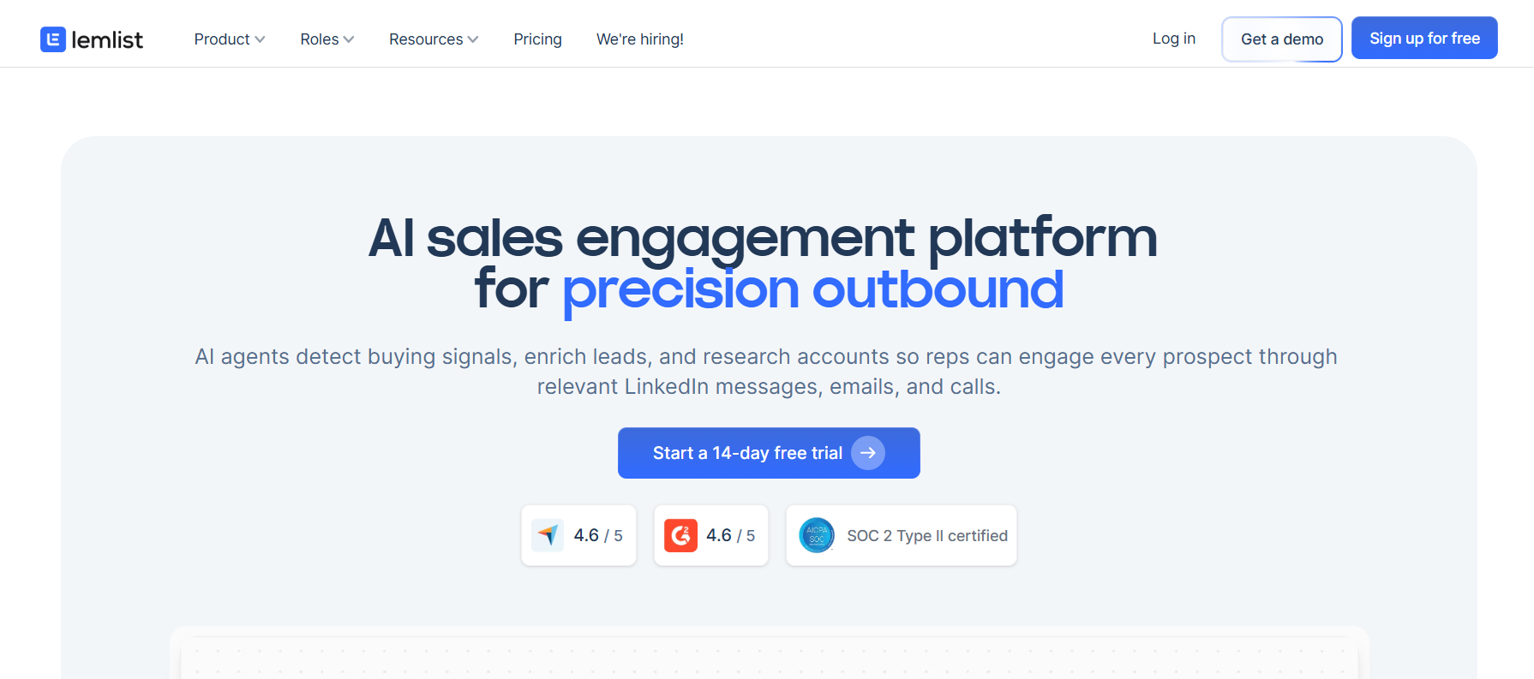Click the lemlist logo icon
This screenshot has width=1534, height=679.
[x=52, y=39]
